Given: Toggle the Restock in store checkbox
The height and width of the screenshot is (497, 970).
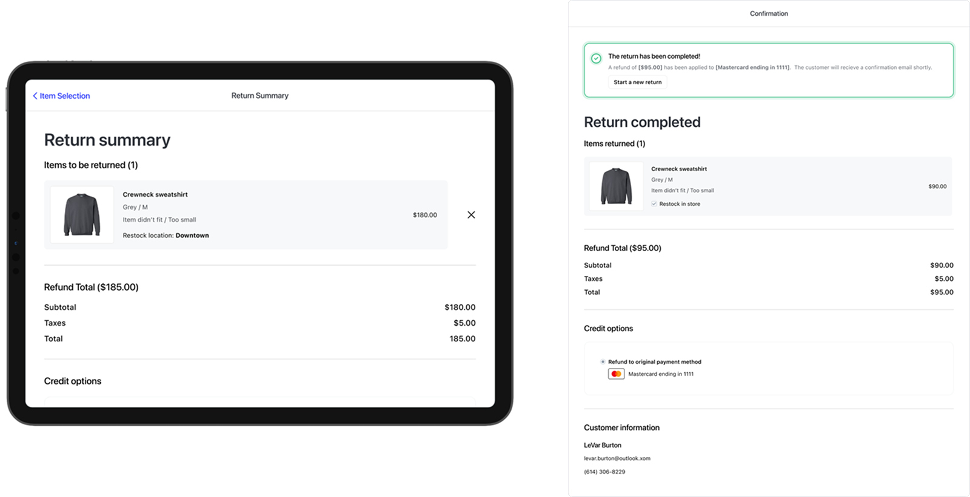Looking at the screenshot, I should pyautogui.click(x=654, y=204).
